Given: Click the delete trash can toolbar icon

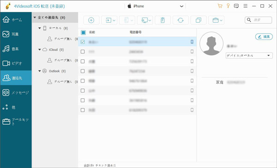Looking at the screenshot, I should (163, 20).
